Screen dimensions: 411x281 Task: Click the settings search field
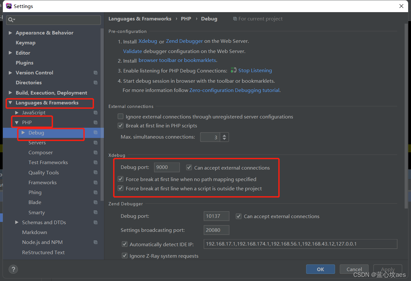coord(53,20)
